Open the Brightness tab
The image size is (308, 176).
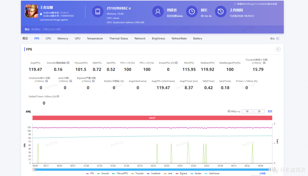[159, 39]
